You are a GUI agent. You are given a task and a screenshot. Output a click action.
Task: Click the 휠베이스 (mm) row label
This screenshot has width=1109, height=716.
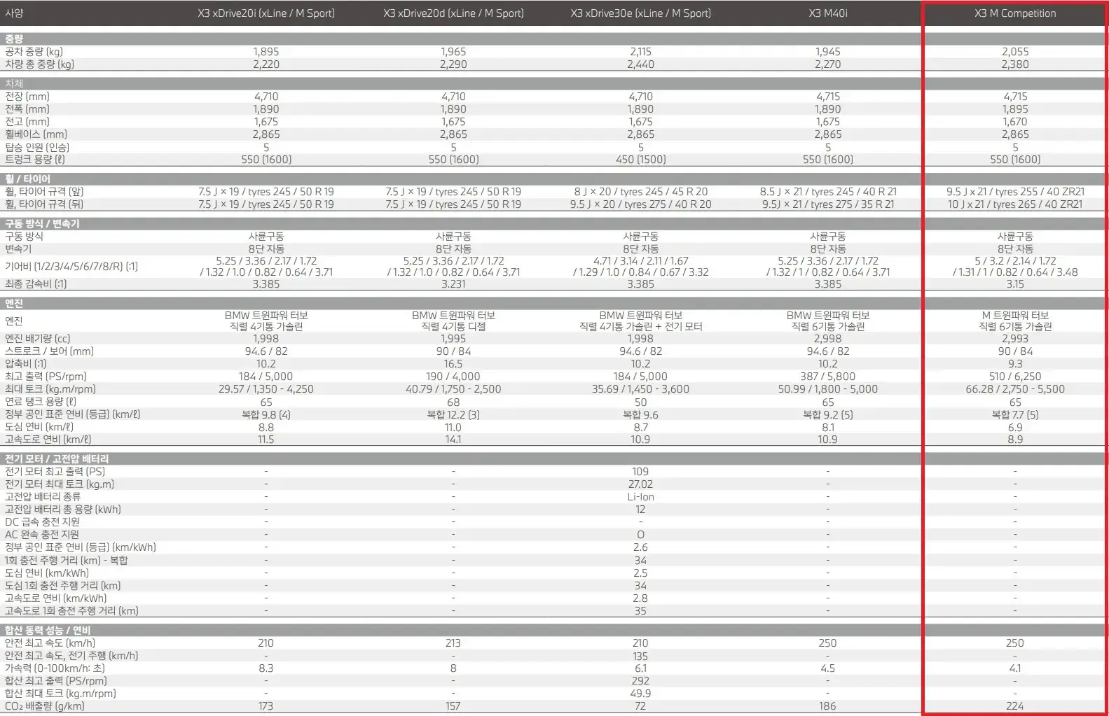point(36,134)
